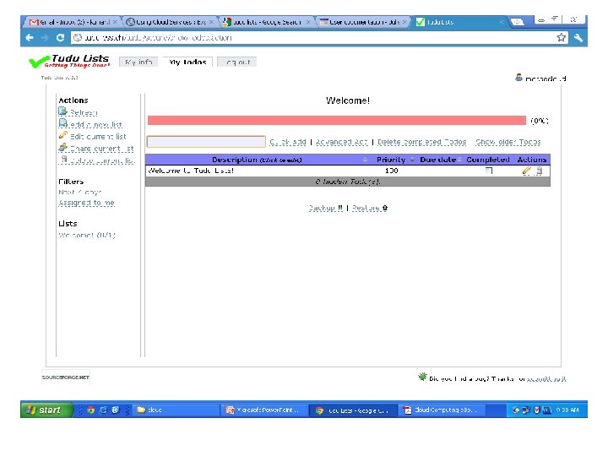Open the My Todos tab
The height and width of the screenshot is (456, 608).
(x=187, y=62)
